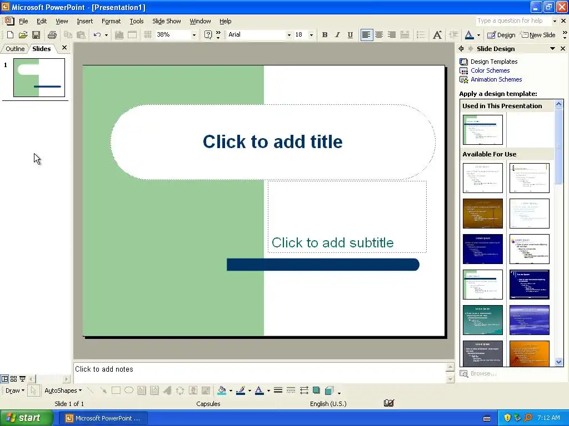Open the Format menu
569x426 pixels.
pos(111,21)
